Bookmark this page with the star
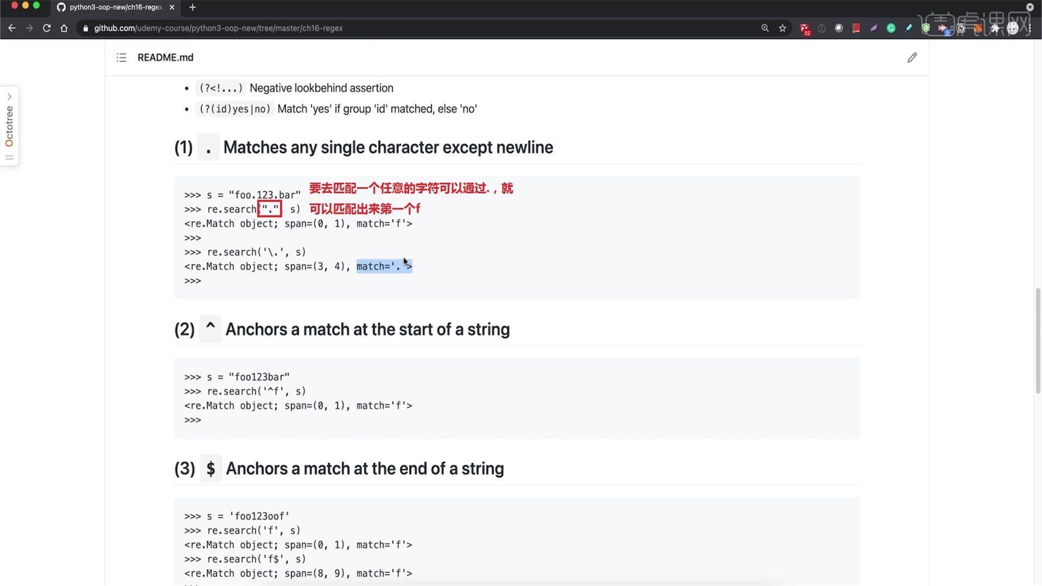 (783, 28)
